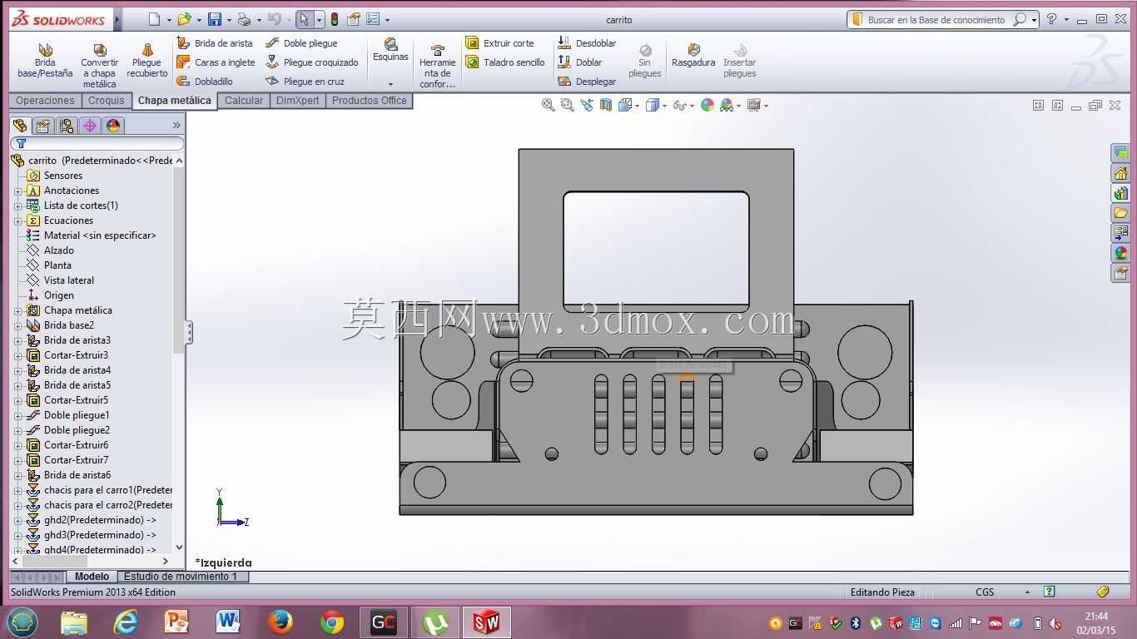Open the display style dropdown arrow
Screen dimensions: 1137x639
(664, 106)
